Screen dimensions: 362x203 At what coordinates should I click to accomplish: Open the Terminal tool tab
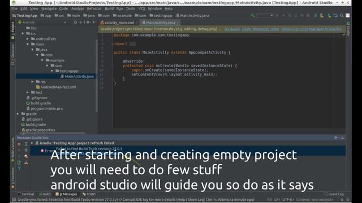pyautogui.click(x=25, y=194)
